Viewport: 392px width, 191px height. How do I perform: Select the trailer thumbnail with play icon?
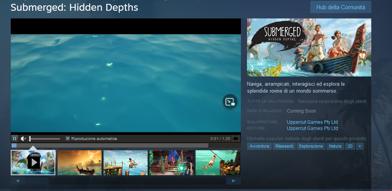(33, 163)
